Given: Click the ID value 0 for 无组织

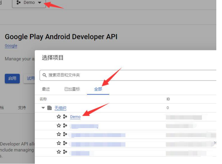Looking at the screenshot, I should [x=168, y=108].
